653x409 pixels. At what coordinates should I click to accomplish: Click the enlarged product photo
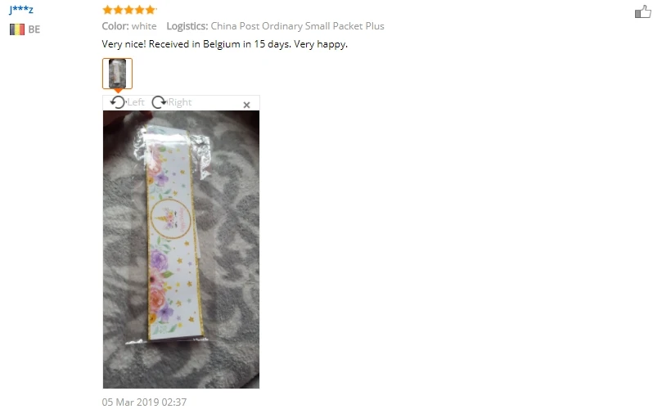pos(181,249)
